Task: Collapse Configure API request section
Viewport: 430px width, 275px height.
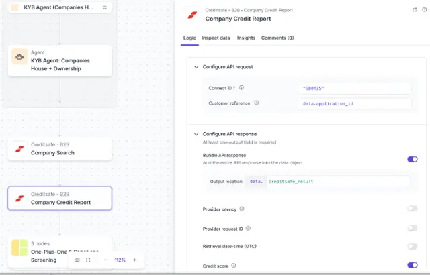Action: coord(196,67)
